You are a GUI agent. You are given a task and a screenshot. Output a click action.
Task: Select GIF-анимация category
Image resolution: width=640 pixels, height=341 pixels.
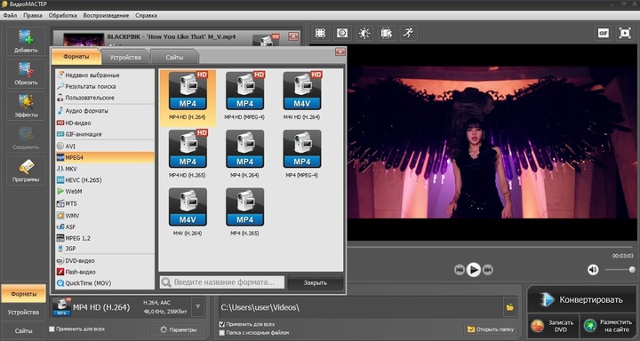pyautogui.click(x=105, y=134)
